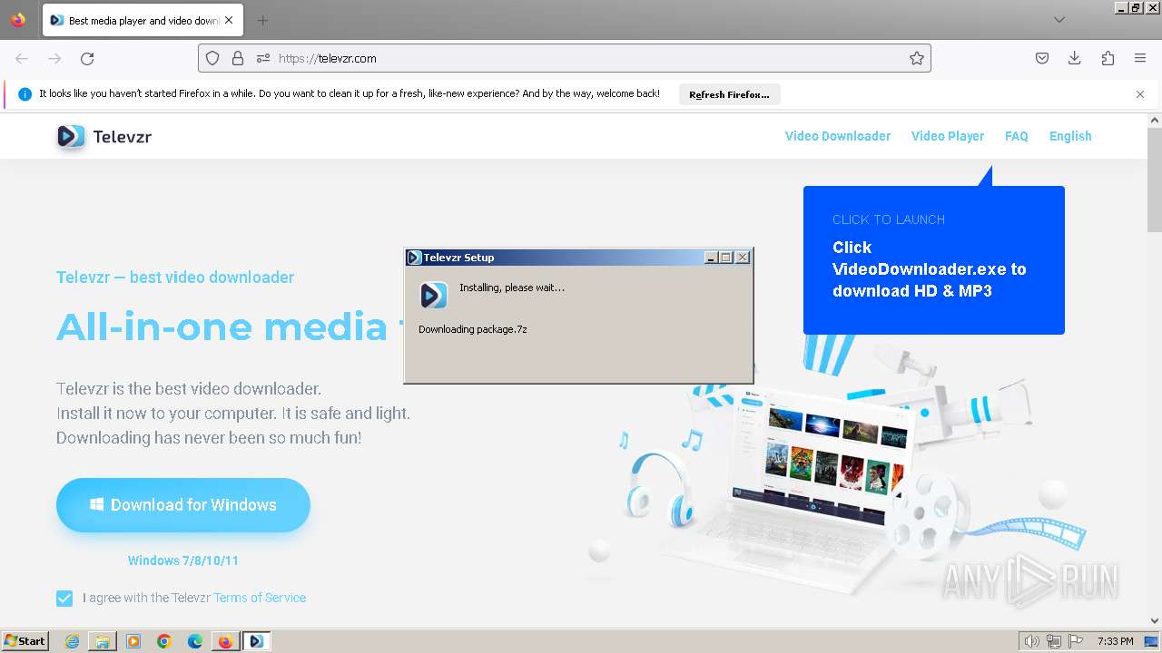1162x653 pixels.
Task: Dismiss the Firefox notification bar
Action: click(1140, 94)
